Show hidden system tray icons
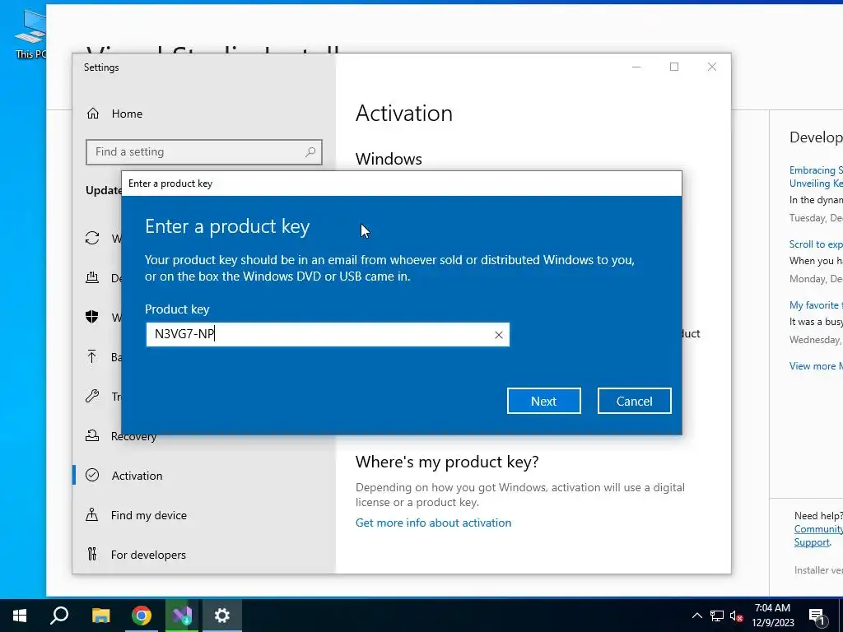The image size is (843, 632). [x=696, y=616]
